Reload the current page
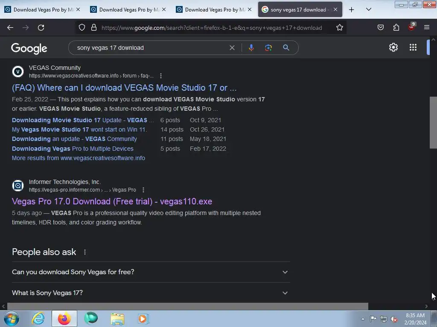 [x=41, y=28]
